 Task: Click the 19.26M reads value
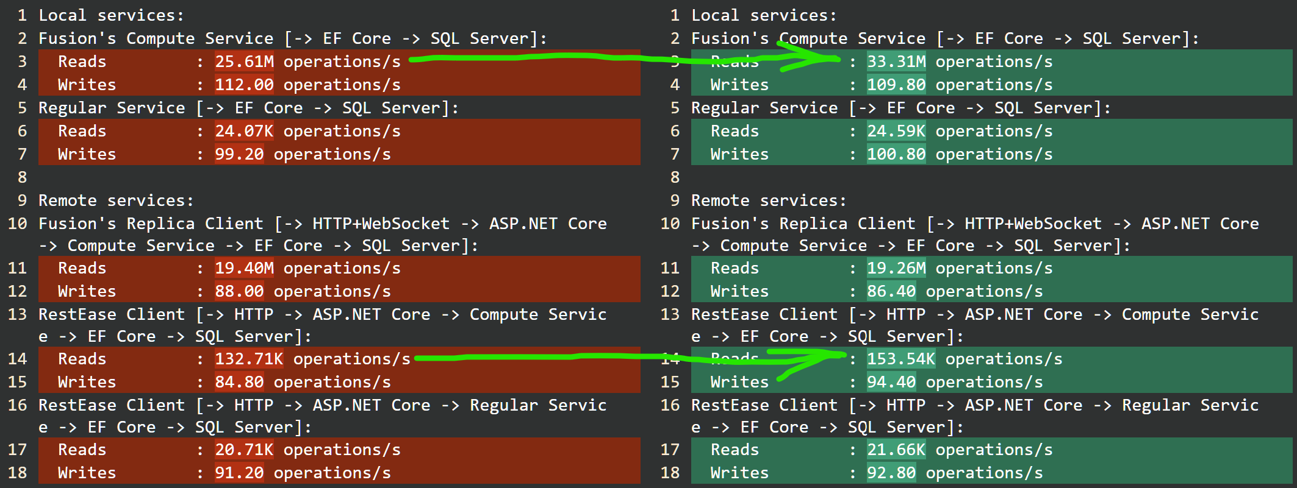[896, 268]
